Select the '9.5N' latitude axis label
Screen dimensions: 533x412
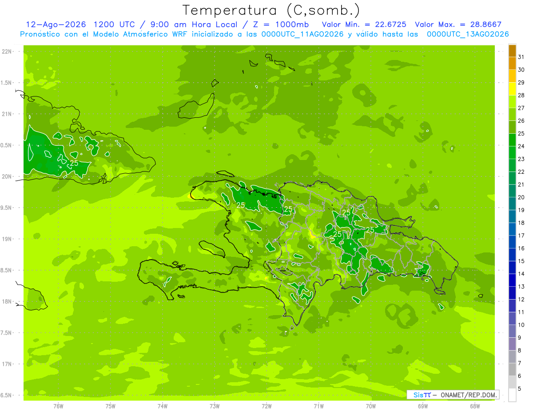pyautogui.click(x=7, y=208)
